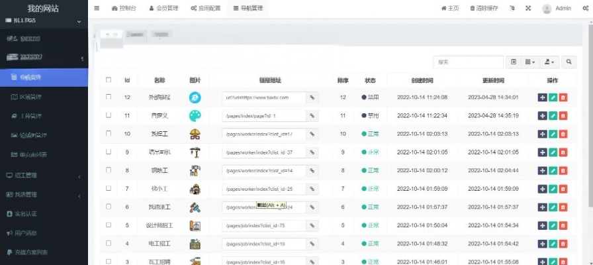This screenshot has height=265, width=593.
Task: Tick the checkbox for row id 9
Action: (109, 152)
